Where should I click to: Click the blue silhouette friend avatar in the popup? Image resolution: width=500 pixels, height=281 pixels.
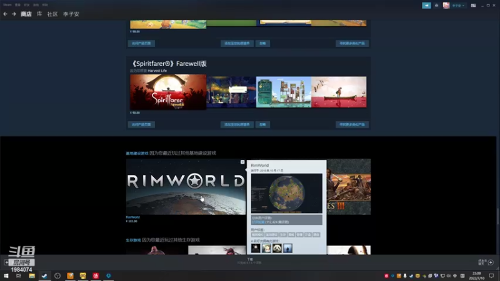[x=287, y=248]
